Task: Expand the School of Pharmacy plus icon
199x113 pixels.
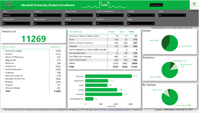Action: point(3,57)
